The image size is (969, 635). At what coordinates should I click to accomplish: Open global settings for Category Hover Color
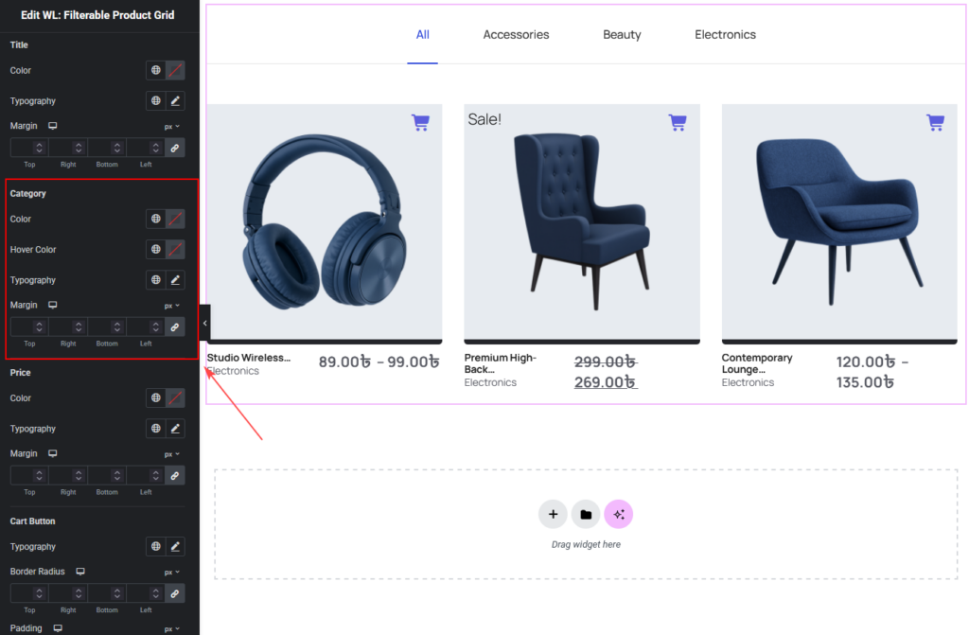pos(155,249)
